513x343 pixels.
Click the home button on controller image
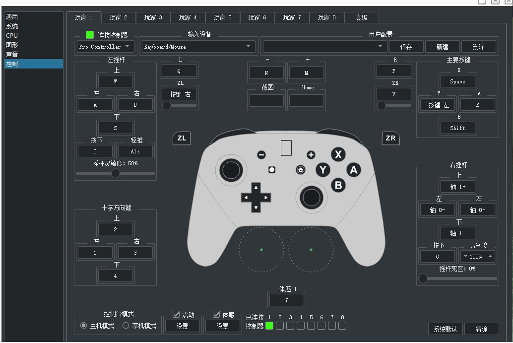[300, 170]
